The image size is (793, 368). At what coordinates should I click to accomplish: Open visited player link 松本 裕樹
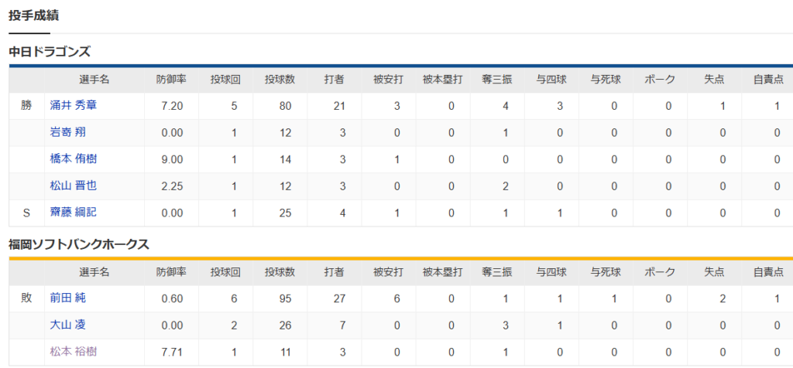(73, 351)
